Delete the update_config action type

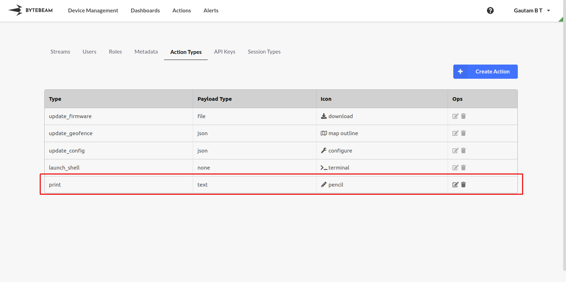point(463,150)
